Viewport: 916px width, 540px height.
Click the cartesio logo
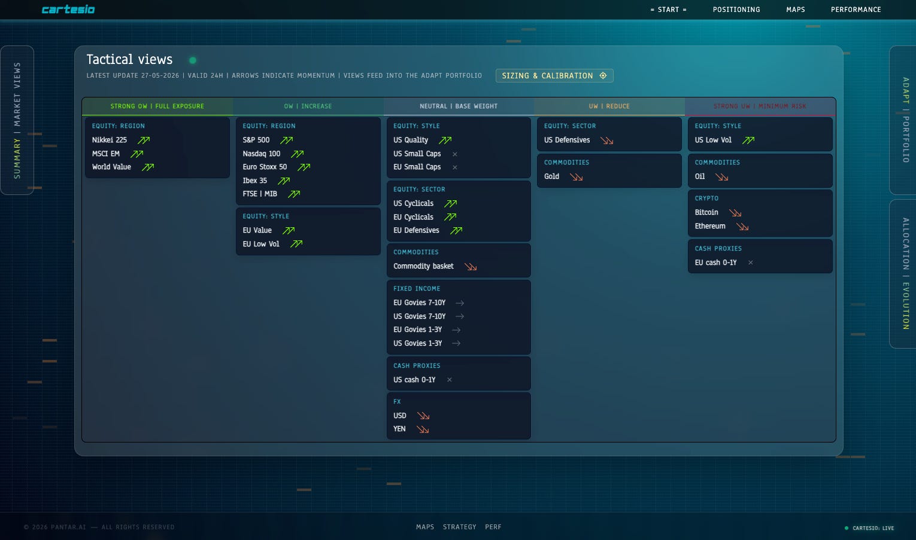click(68, 10)
